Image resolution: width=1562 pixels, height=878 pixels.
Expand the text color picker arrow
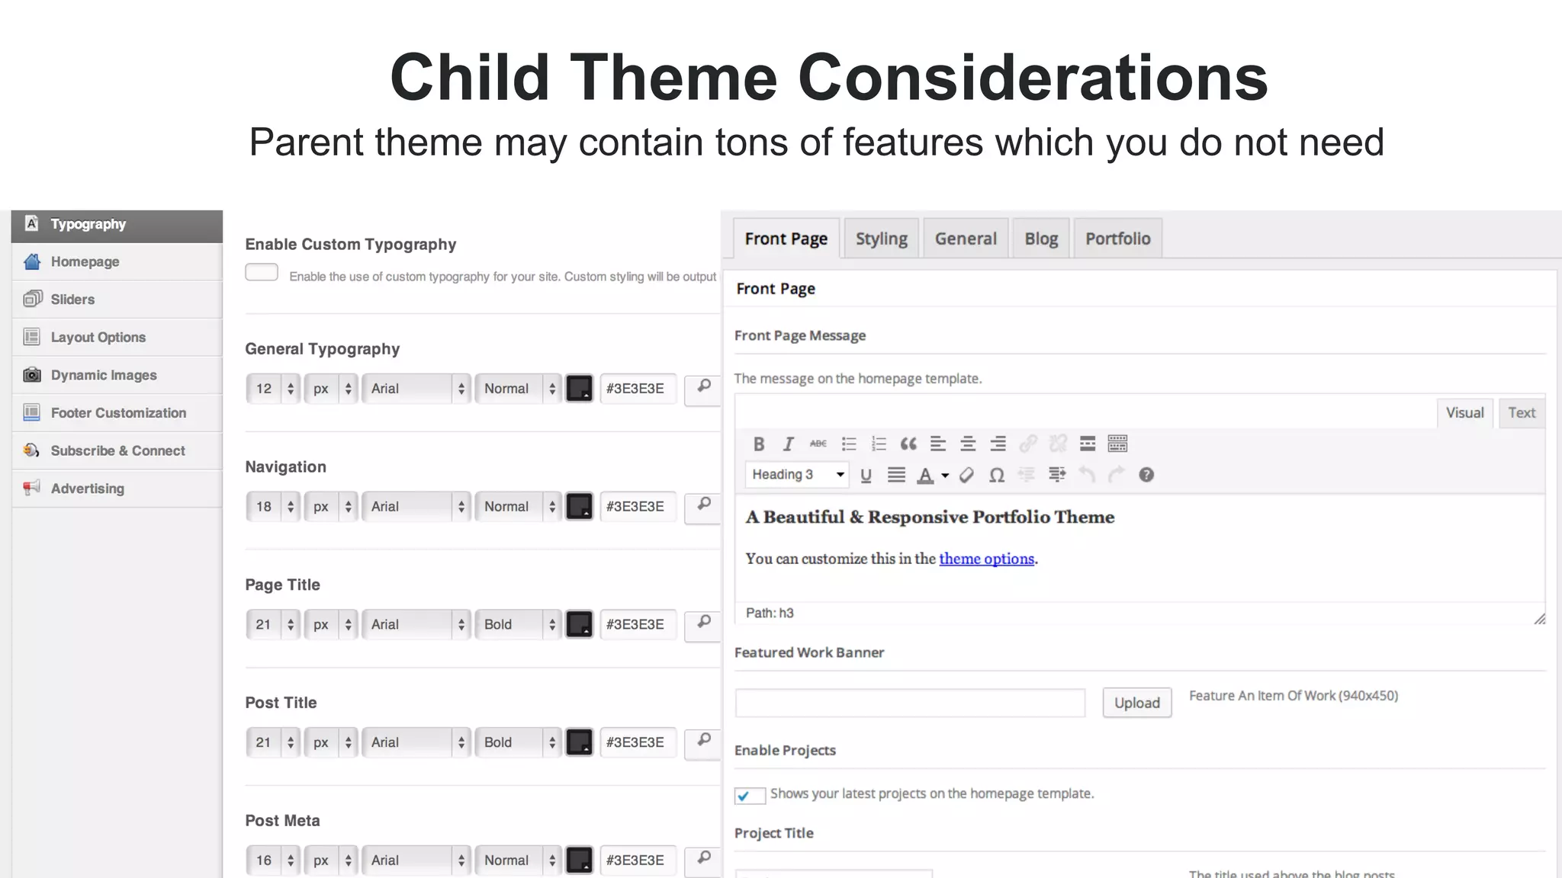tap(945, 476)
